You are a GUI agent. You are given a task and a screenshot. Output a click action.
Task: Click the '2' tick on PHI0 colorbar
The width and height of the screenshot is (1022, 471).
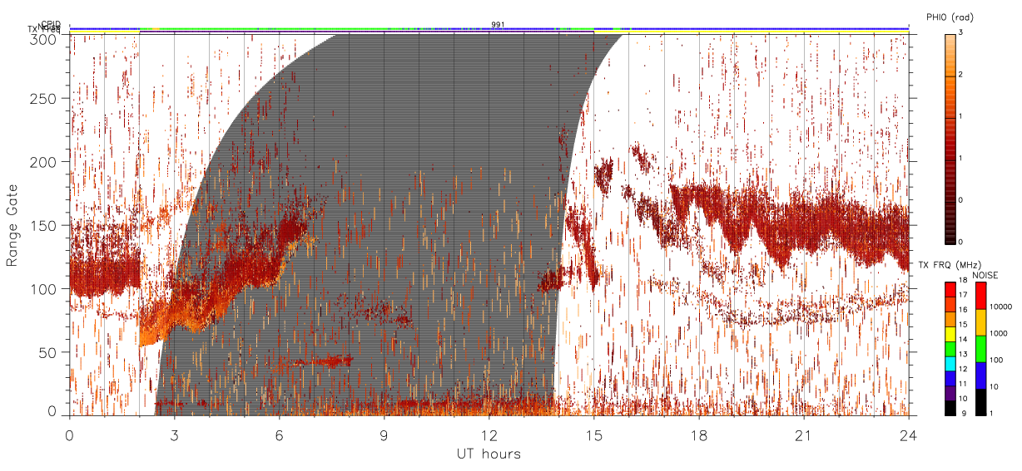pos(961,76)
